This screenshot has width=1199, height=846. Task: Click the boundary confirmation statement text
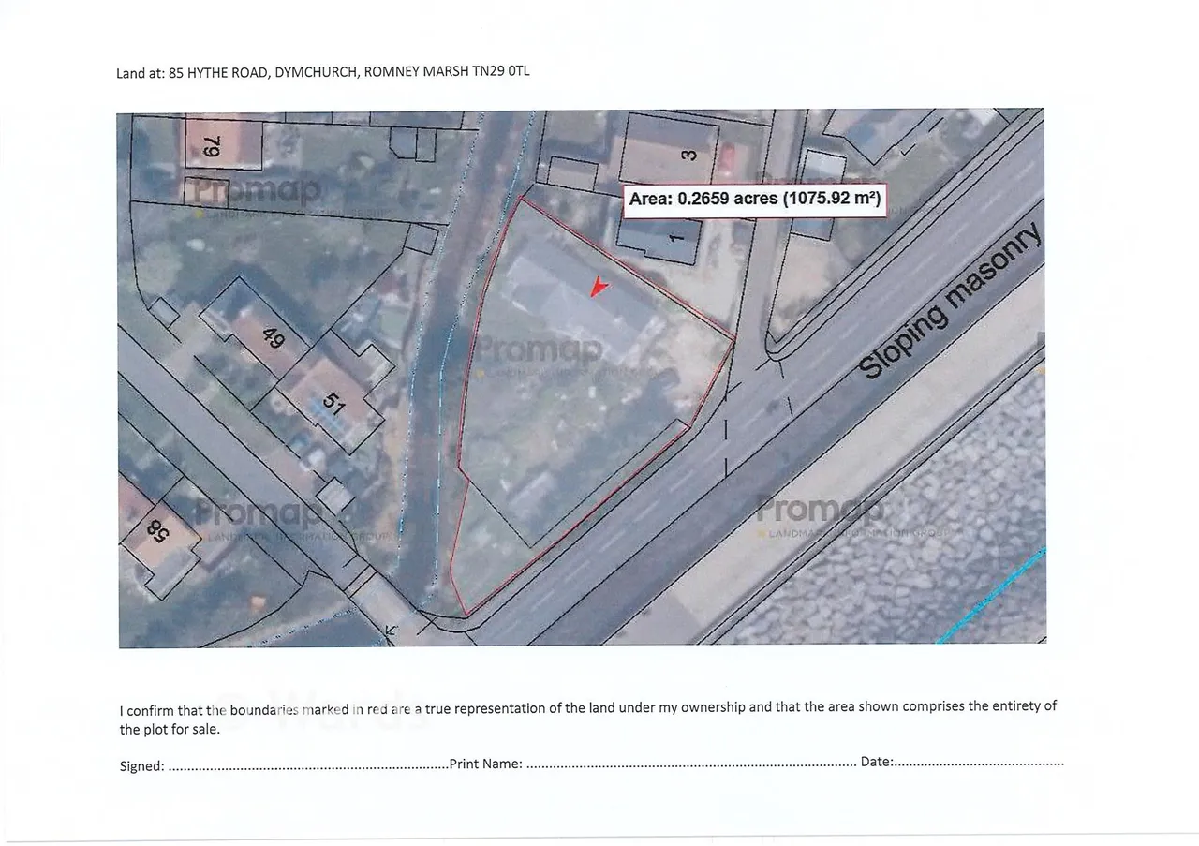(x=588, y=717)
